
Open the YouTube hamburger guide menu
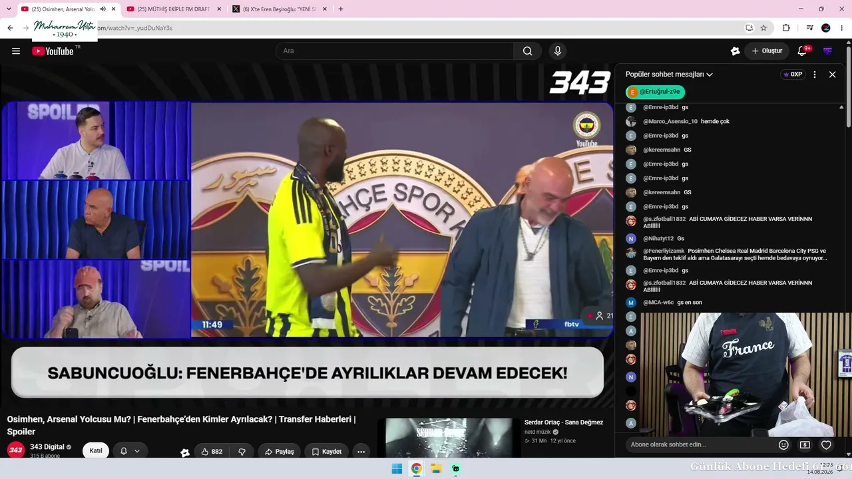pos(16,51)
